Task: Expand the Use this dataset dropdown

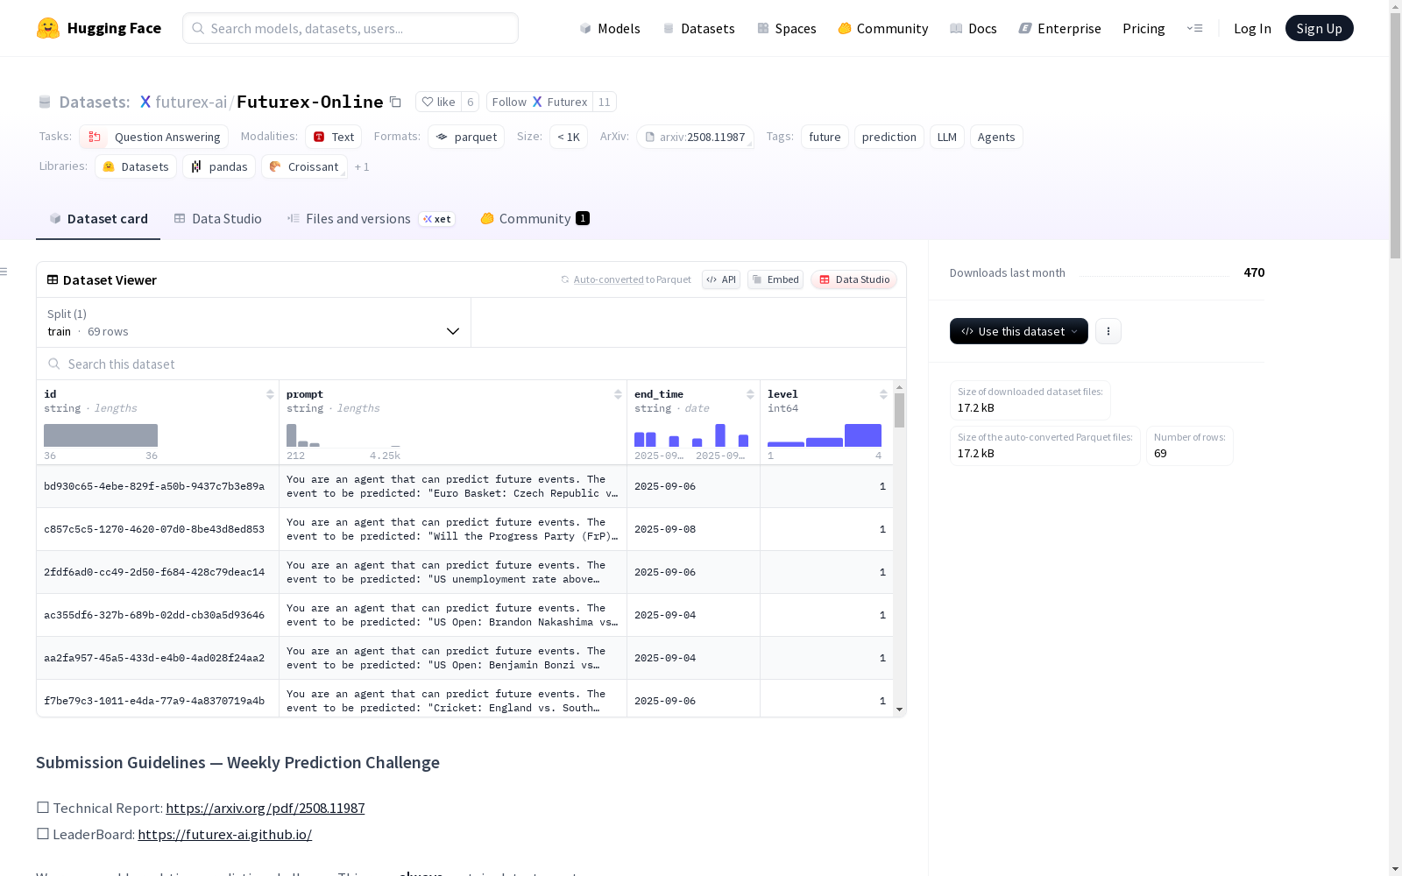Action: click(x=1019, y=331)
